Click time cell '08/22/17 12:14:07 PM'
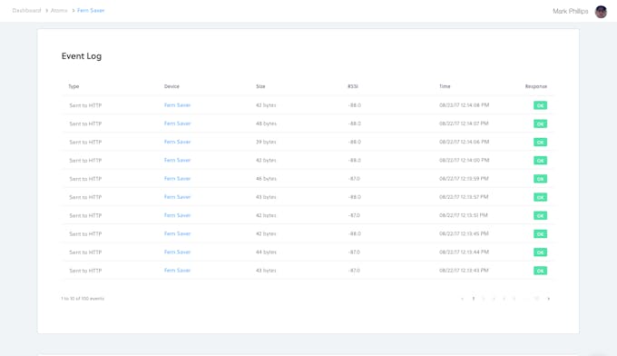The height and width of the screenshot is (356, 617). click(x=464, y=124)
